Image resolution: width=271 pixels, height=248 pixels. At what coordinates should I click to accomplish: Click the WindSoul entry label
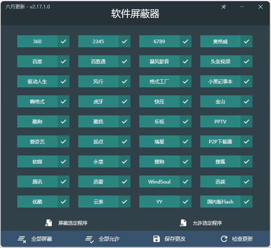coord(159,181)
